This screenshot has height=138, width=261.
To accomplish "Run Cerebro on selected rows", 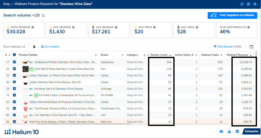I will click(50, 47).
